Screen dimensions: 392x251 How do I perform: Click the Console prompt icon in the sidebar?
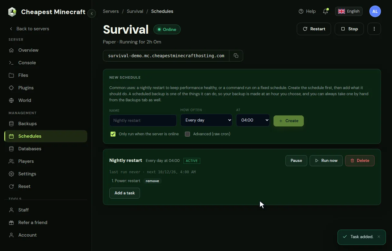coord(11,63)
